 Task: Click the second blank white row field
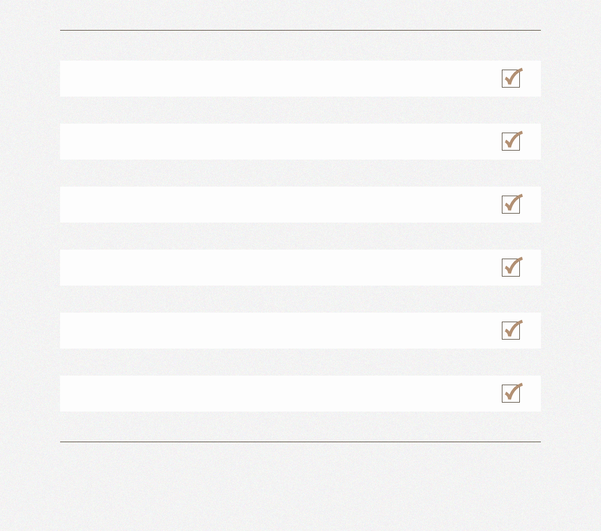tap(300, 142)
